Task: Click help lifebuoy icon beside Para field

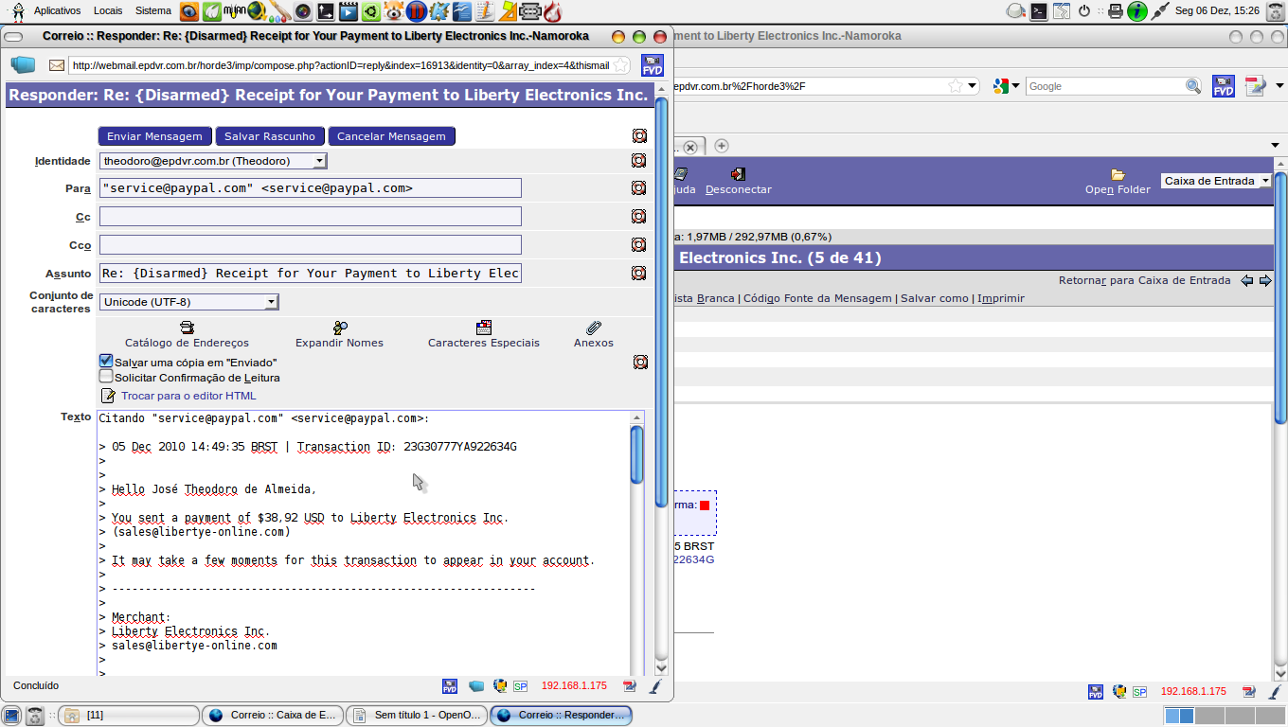Action: (x=639, y=188)
